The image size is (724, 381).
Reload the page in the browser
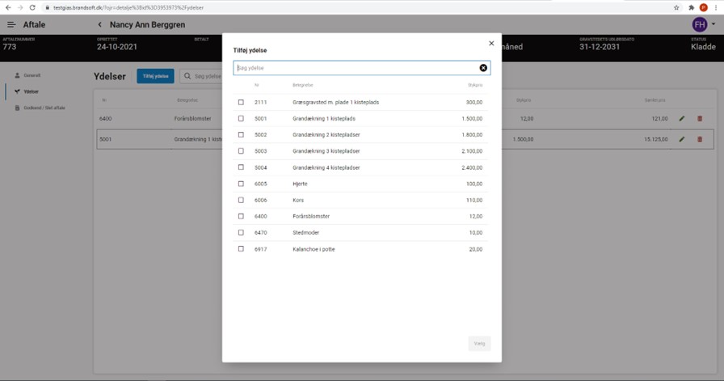[x=32, y=7]
